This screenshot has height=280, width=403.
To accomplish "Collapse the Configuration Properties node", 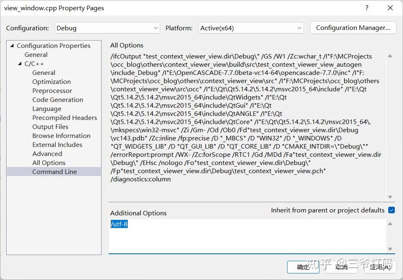I will pos(11,45).
